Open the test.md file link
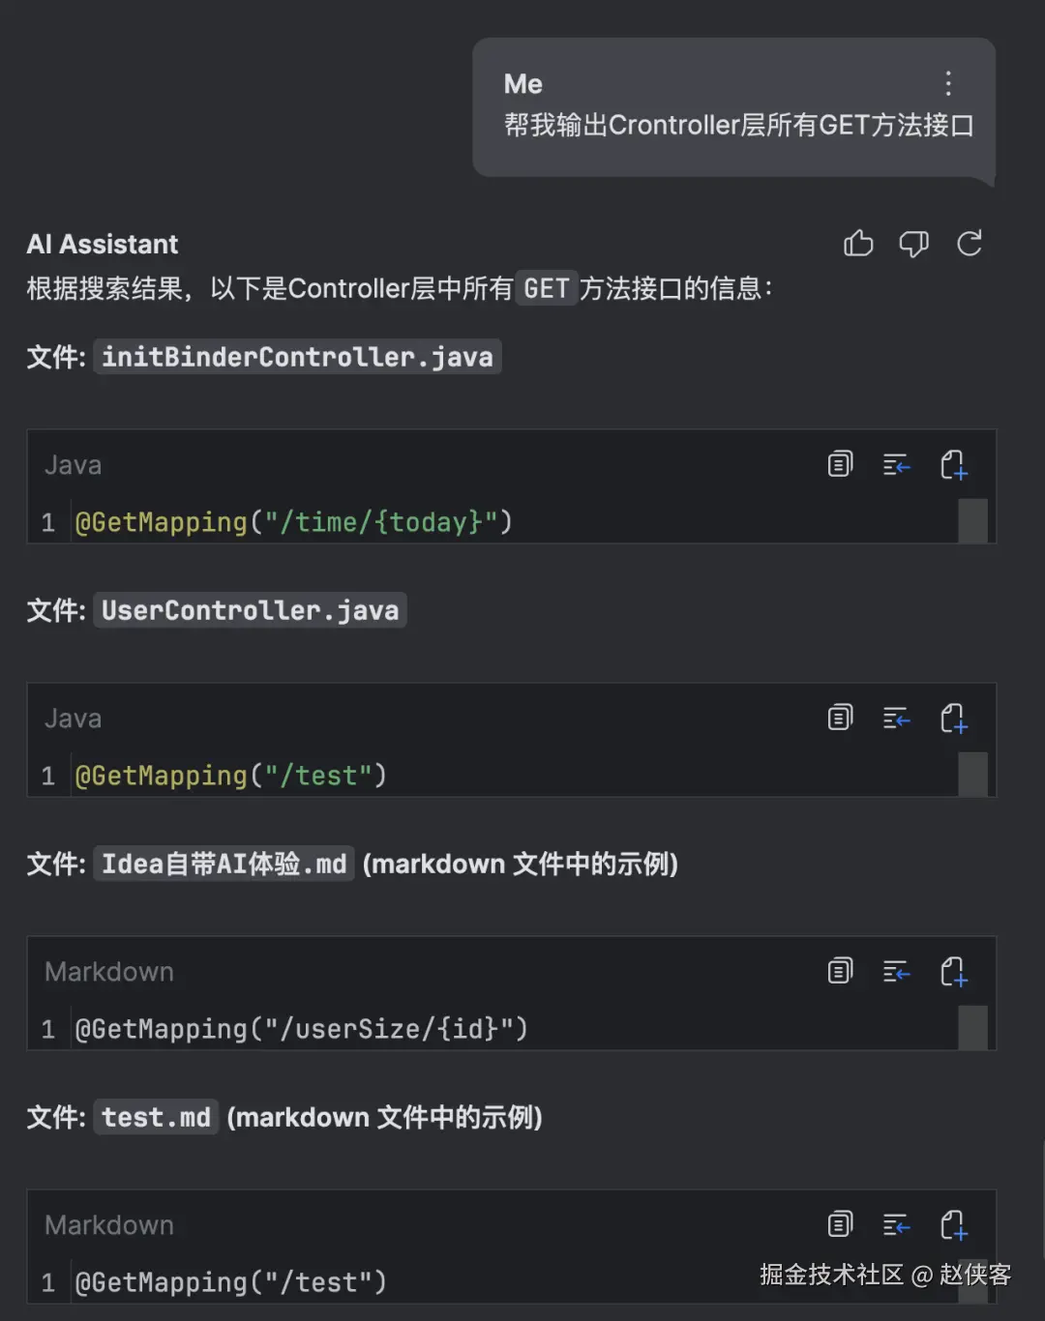 click(156, 1117)
